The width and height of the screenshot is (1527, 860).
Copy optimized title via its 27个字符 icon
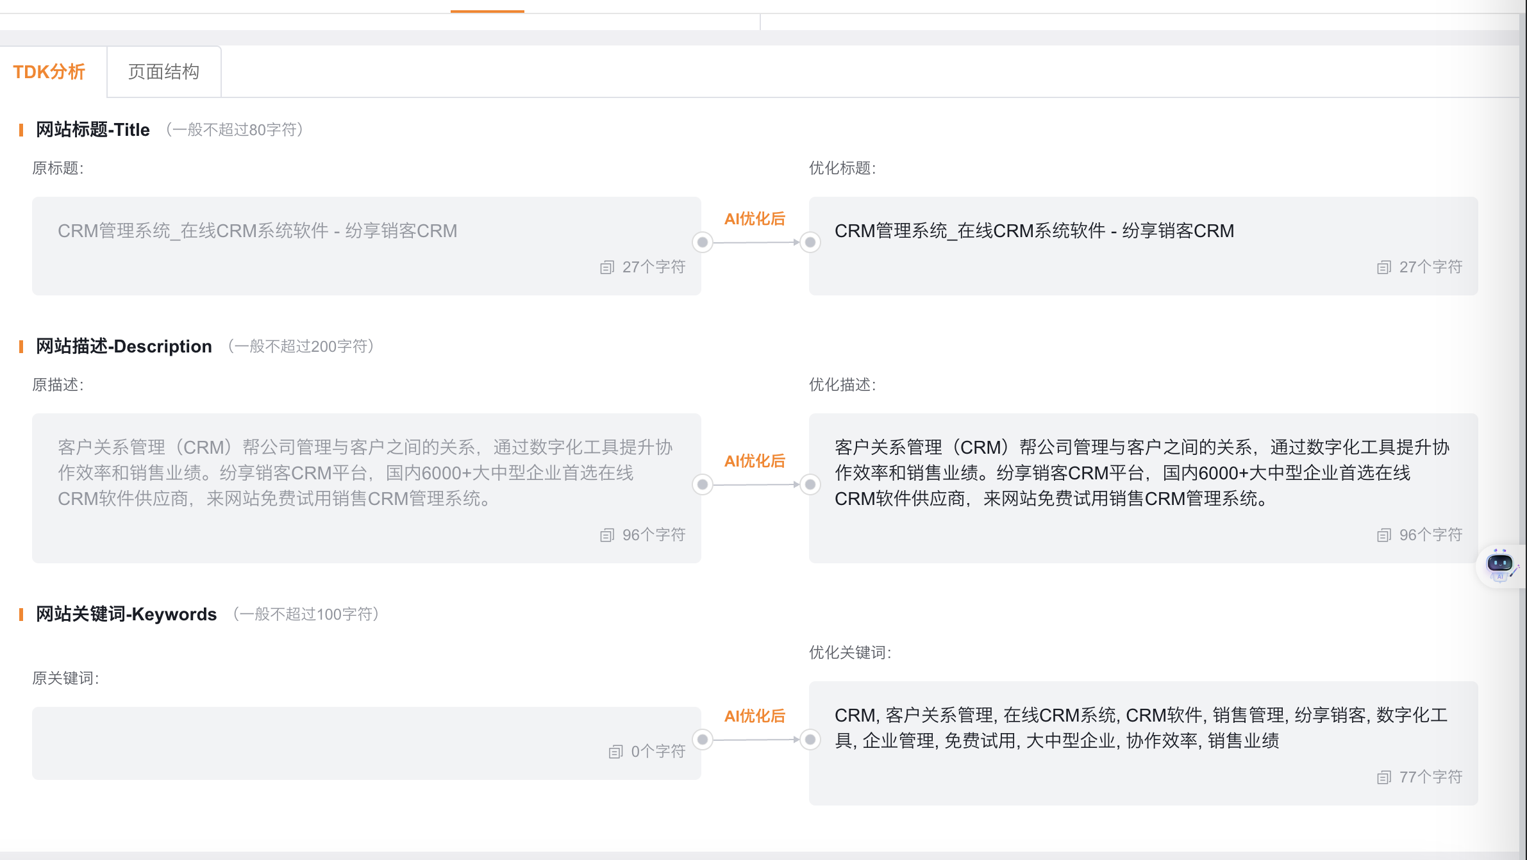1384,267
